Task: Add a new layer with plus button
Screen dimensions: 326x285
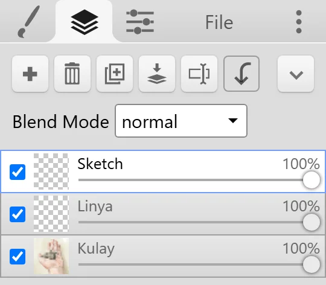Action: (30, 74)
